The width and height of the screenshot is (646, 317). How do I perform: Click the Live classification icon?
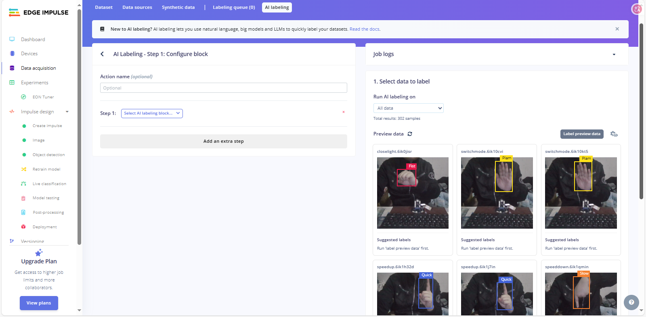[23, 184]
